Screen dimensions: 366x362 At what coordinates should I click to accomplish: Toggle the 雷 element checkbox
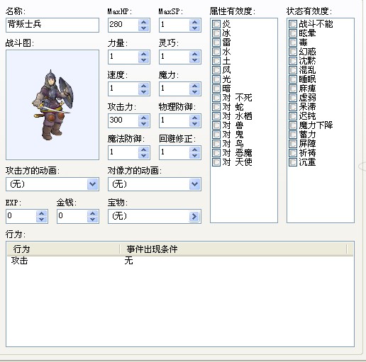click(x=216, y=43)
